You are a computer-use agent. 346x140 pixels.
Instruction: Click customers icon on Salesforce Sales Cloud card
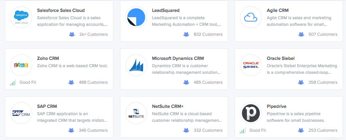pos(72,34)
